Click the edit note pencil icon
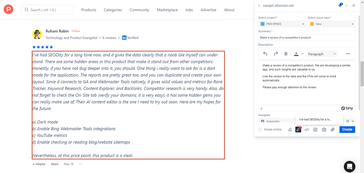364x173 pixels. 315,130
